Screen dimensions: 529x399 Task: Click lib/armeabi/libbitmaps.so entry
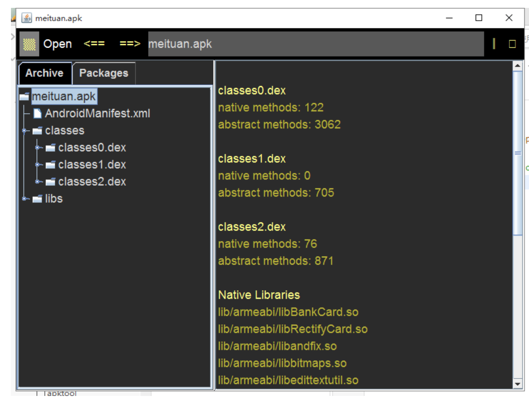coord(282,363)
